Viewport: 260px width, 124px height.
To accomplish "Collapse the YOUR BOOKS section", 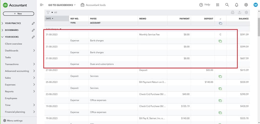I will click(2, 37).
